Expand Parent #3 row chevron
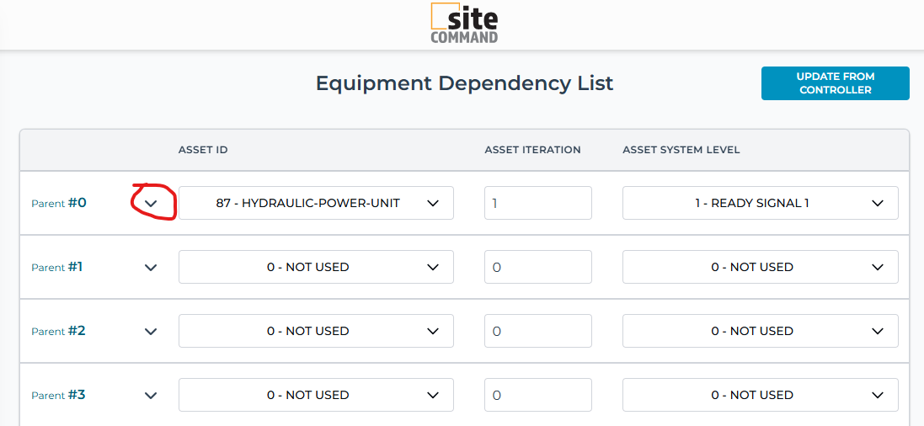Screen dimensions: 924x426 [152, 396]
